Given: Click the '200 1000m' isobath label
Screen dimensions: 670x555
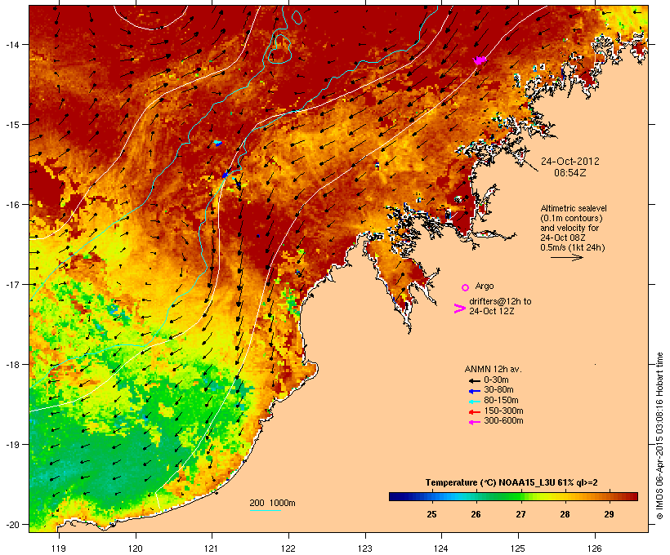Looking at the screenshot, I should 272,503.
